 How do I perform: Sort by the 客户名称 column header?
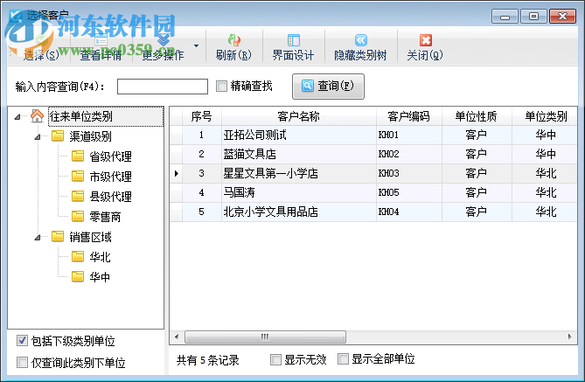click(x=298, y=116)
